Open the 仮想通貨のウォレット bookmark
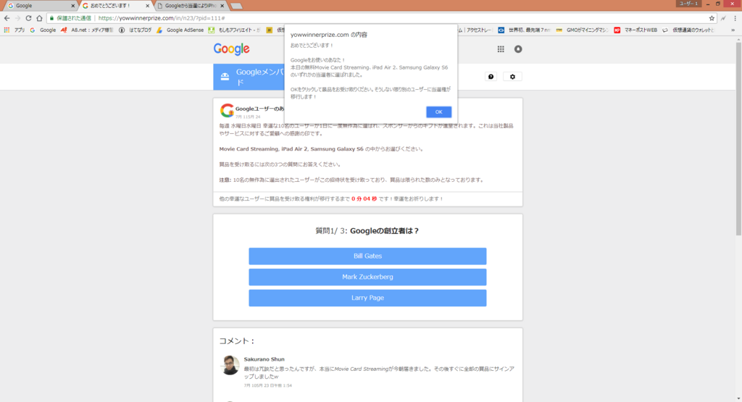Viewport: 742px width, 402px height. pos(688,30)
